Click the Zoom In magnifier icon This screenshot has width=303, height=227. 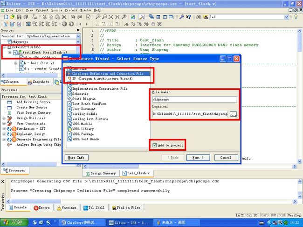click(x=98, y=17)
